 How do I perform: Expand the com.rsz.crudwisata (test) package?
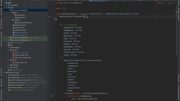click(x=8, y=40)
